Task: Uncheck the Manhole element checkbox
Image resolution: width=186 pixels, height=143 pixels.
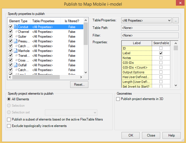Action: click(11, 51)
